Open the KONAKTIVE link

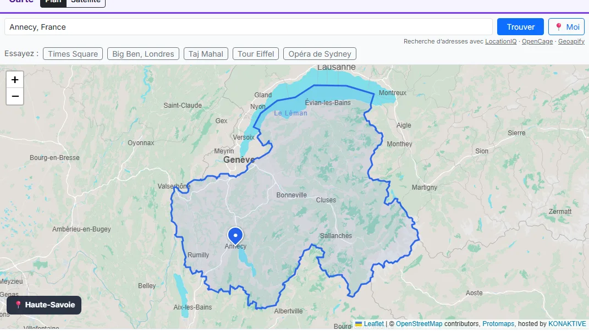click(567, 324)
